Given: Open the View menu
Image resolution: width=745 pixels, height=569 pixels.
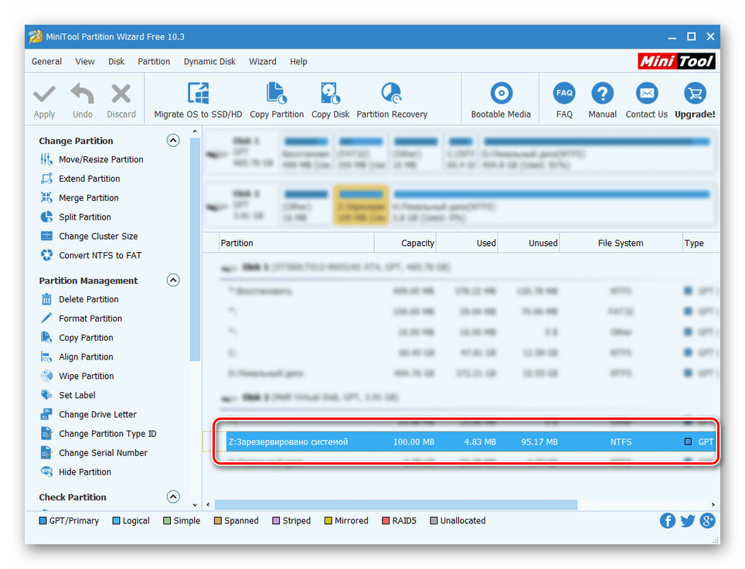Looking at the screenshot, I should click(85, 61).
